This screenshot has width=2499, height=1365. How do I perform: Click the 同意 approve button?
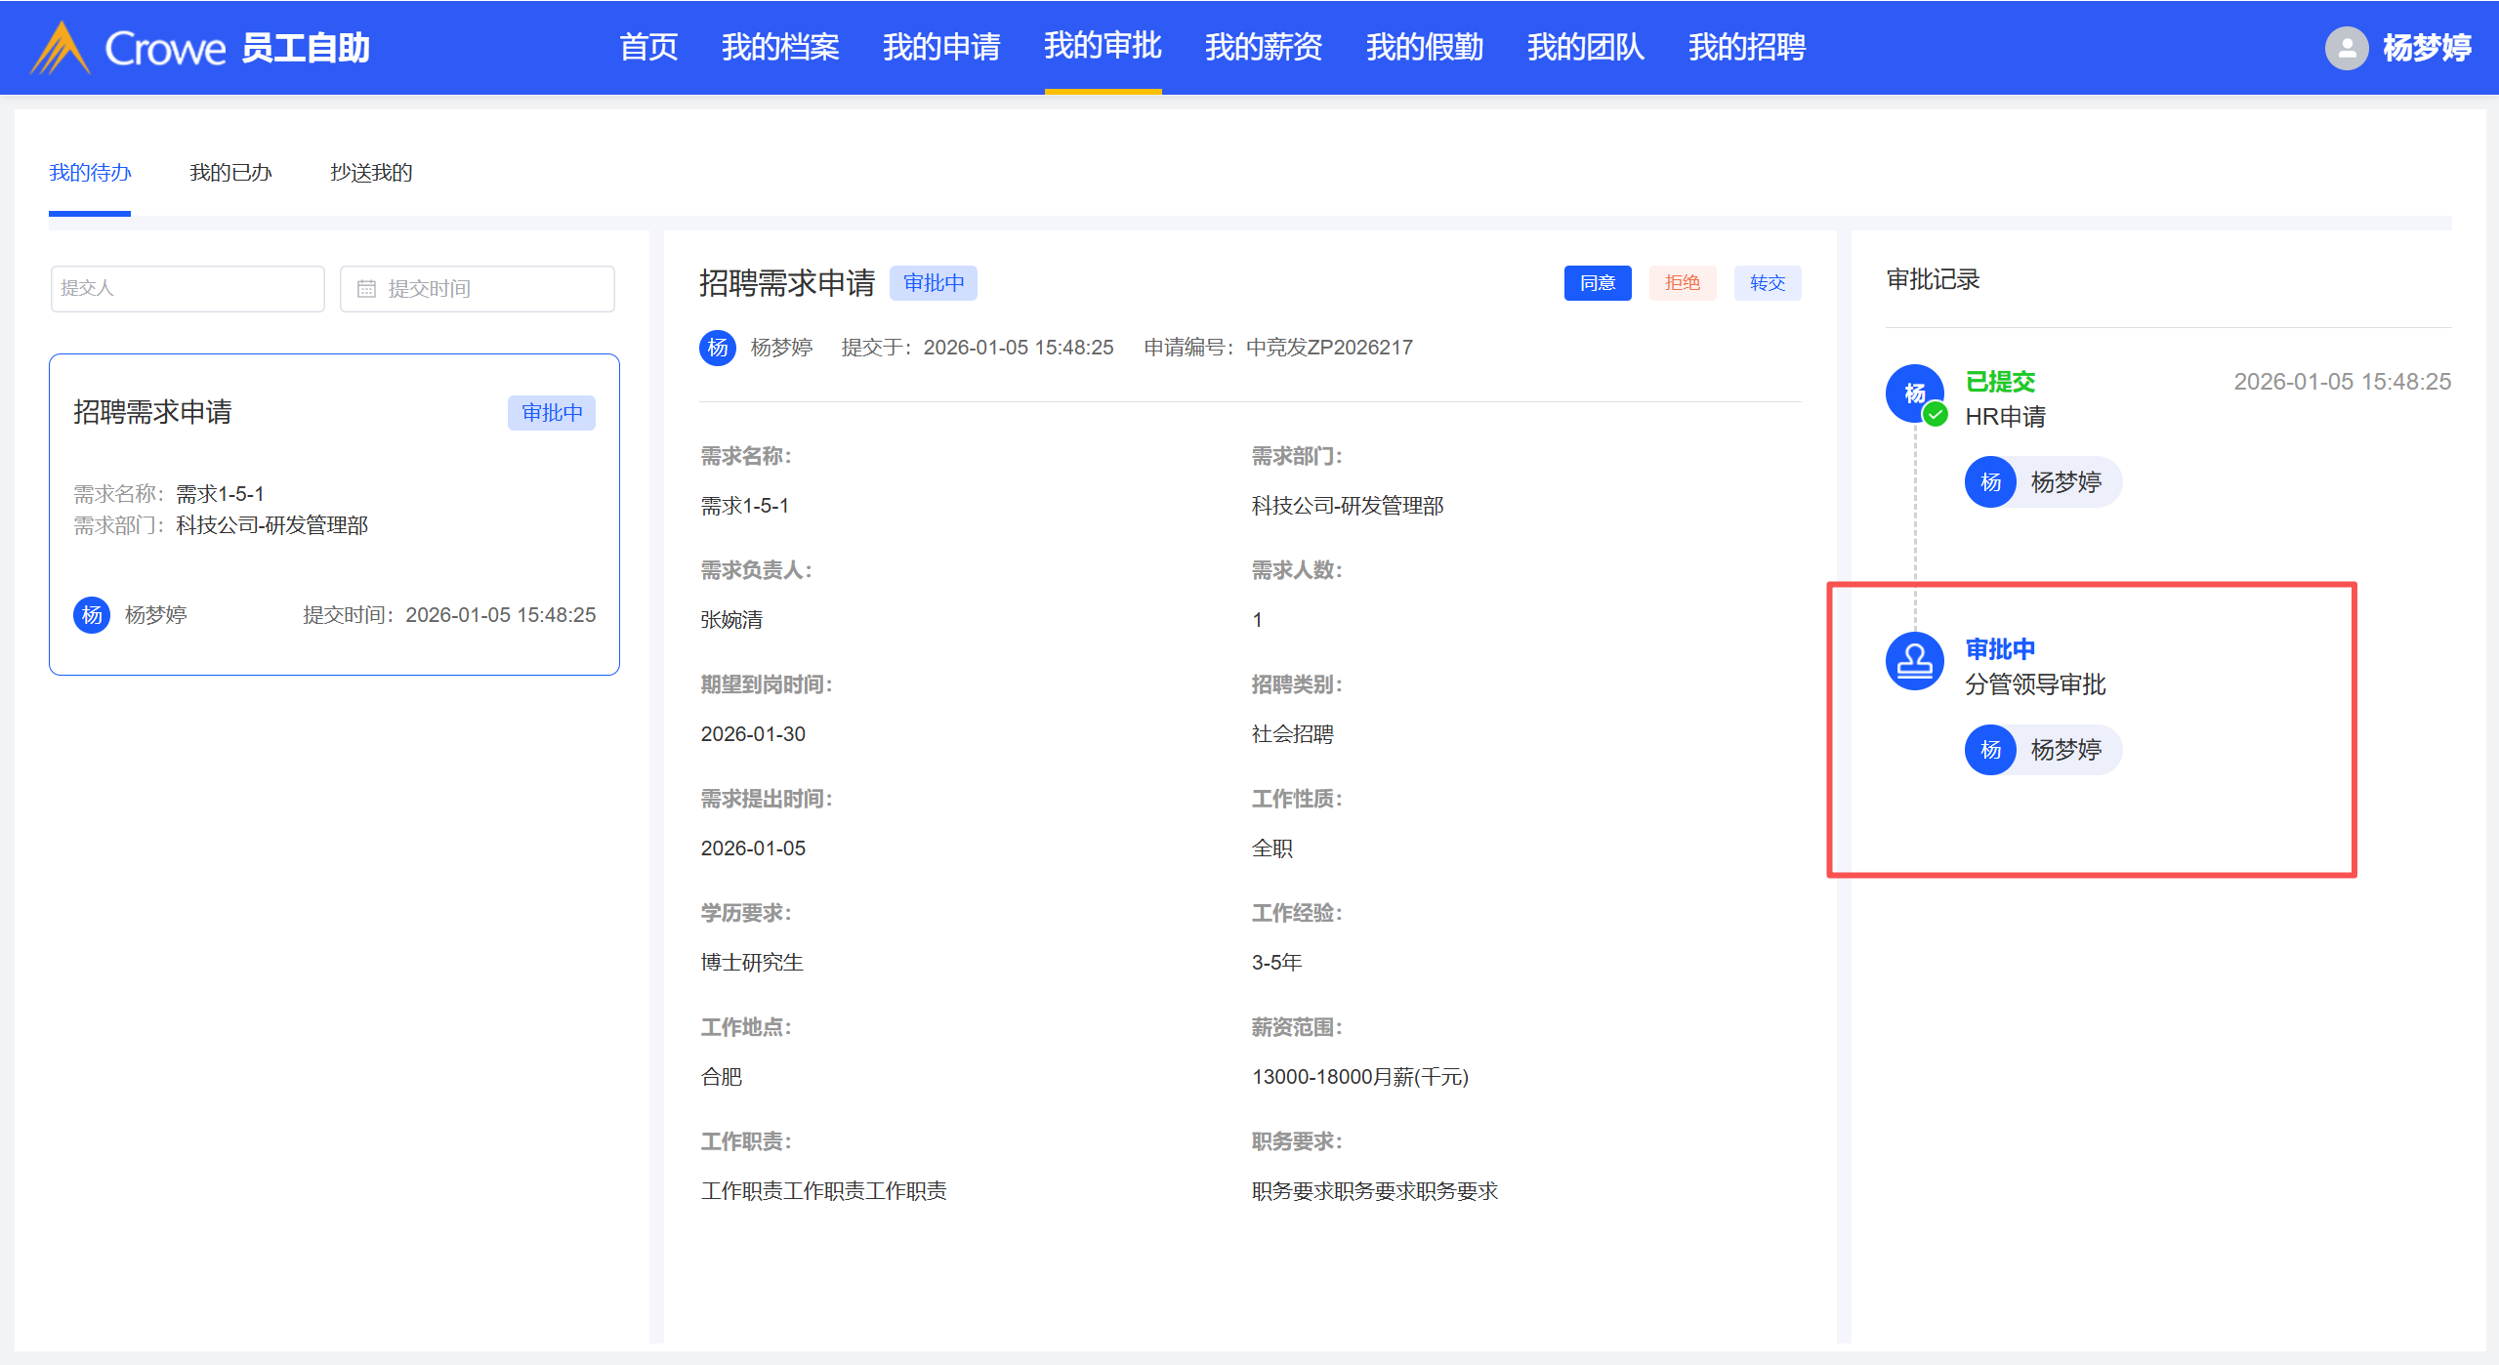1598,283
